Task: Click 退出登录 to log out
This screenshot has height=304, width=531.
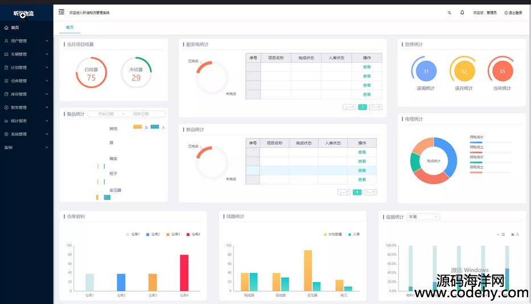Action: point(513,13)
